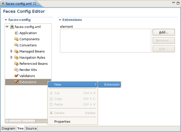Viewport: 181px width, 132px height.
Task: Click the X icon beside Delete
Action: tap(51, 113)
